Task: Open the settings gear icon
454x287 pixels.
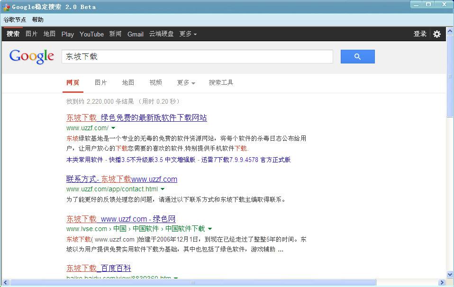Action: pos(437,34)
